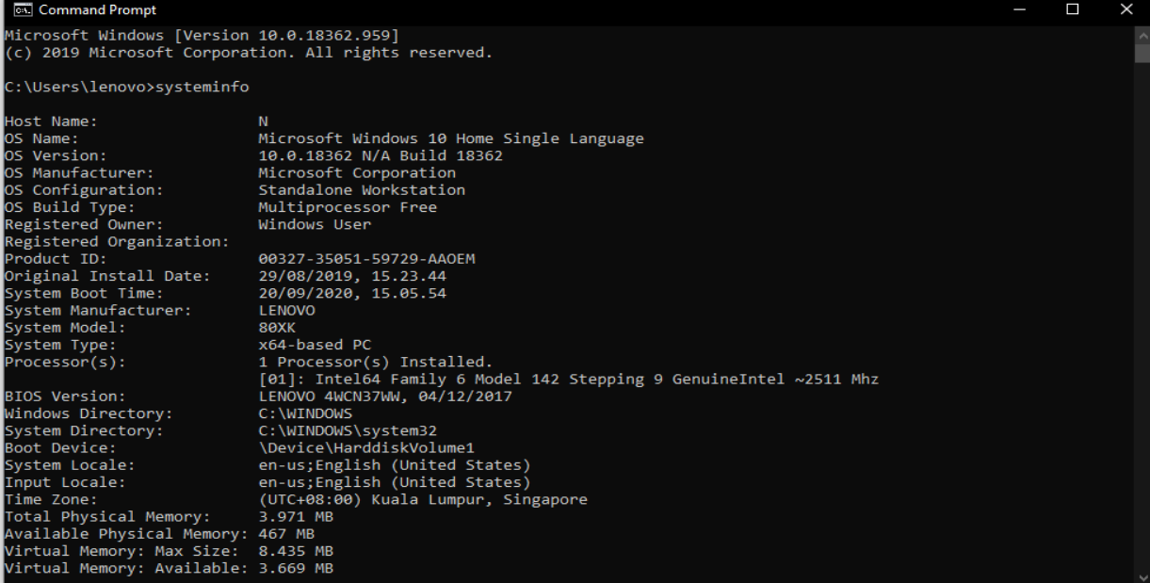Screen dimensions: 1150x583
Task: Click the Intel64 Family processor line
Action: [568, 380]
